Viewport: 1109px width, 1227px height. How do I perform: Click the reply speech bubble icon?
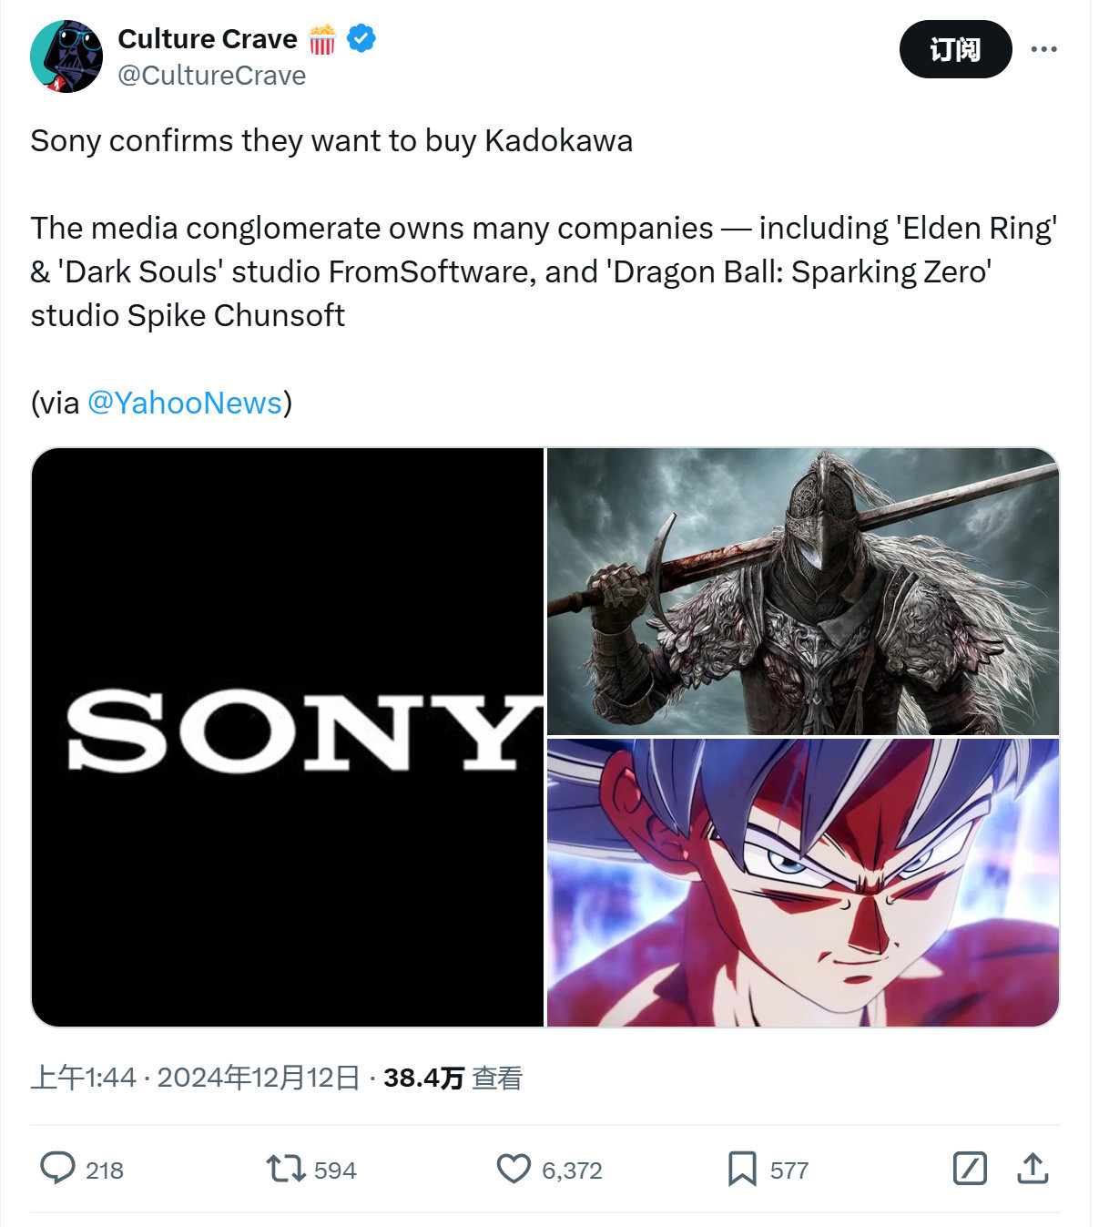[57, 1168]
